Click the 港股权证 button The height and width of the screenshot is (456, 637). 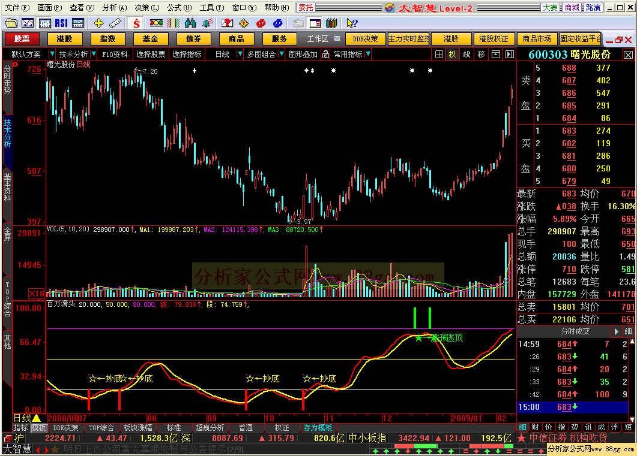point(494,39)
